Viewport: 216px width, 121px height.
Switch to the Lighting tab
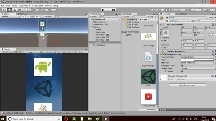point(181,14)
